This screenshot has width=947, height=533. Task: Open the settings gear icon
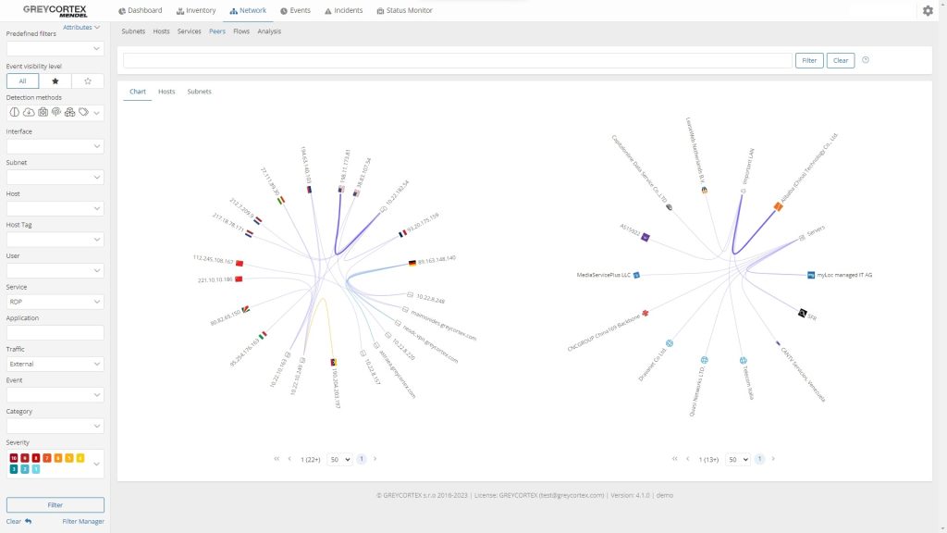coord(928,11)
